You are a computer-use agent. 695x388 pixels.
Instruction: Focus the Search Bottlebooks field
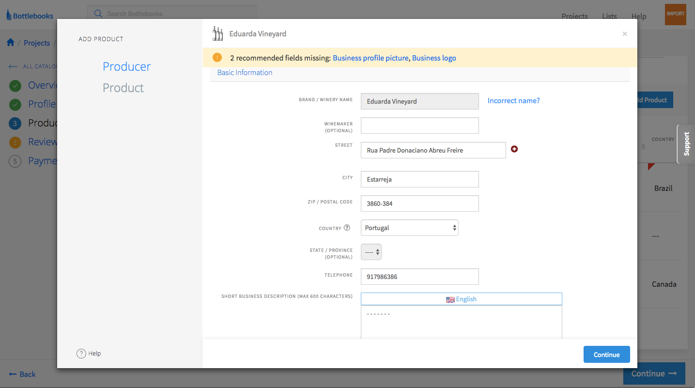pyautogui.click(x=172, y=14)
